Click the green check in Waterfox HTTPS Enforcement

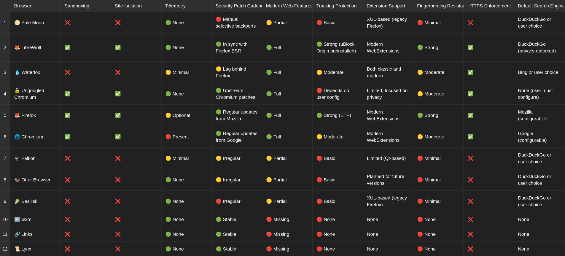pyautogui.click(x=470, y=72)
